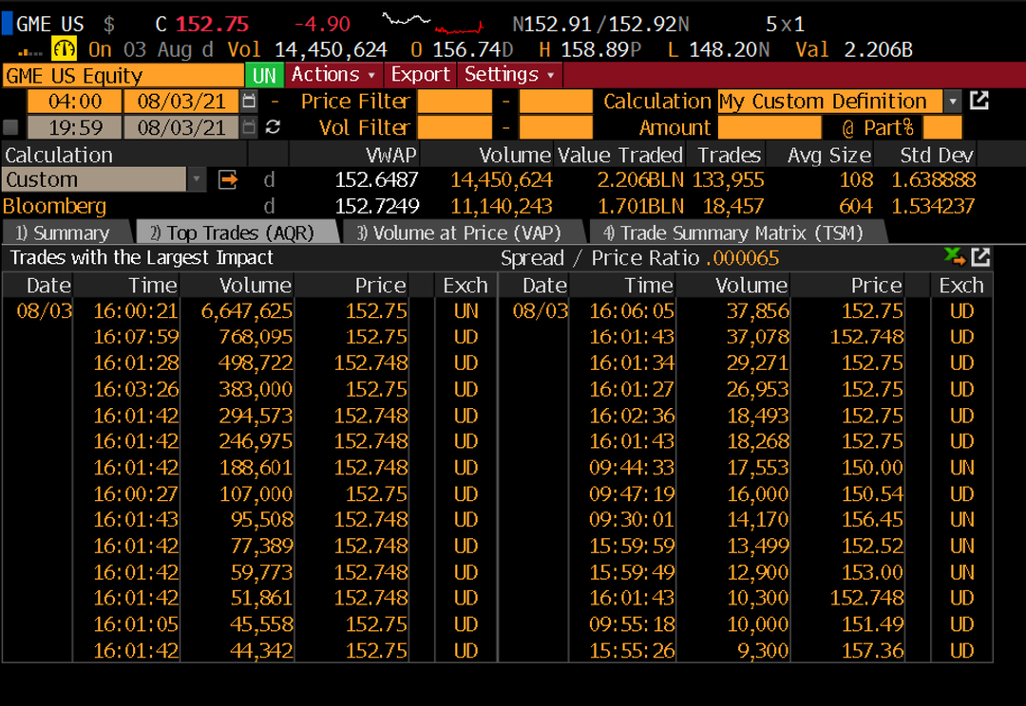Image resolution: width=1026 pixels, height=706 pixels.
Task: Click the VWAP column header
Action: coord(390,155)
